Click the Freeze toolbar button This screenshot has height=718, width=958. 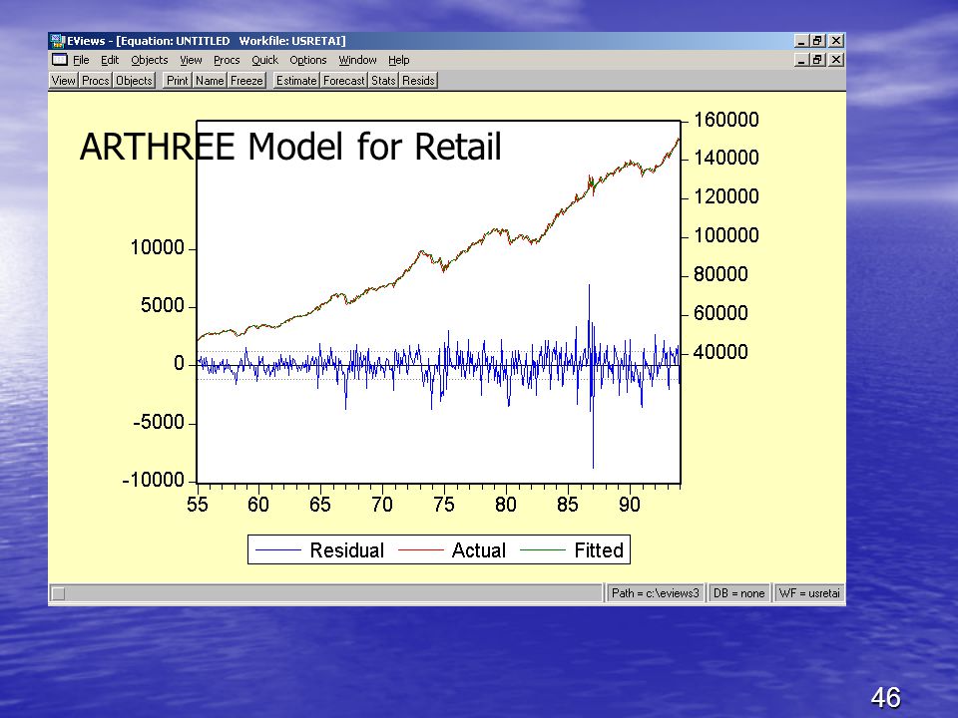pyautogui.click(x=246, y=81)
